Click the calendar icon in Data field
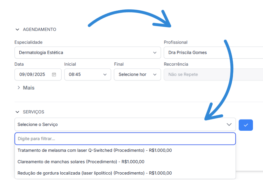This screenshot has height=190, width=263. tap(54, 74)
